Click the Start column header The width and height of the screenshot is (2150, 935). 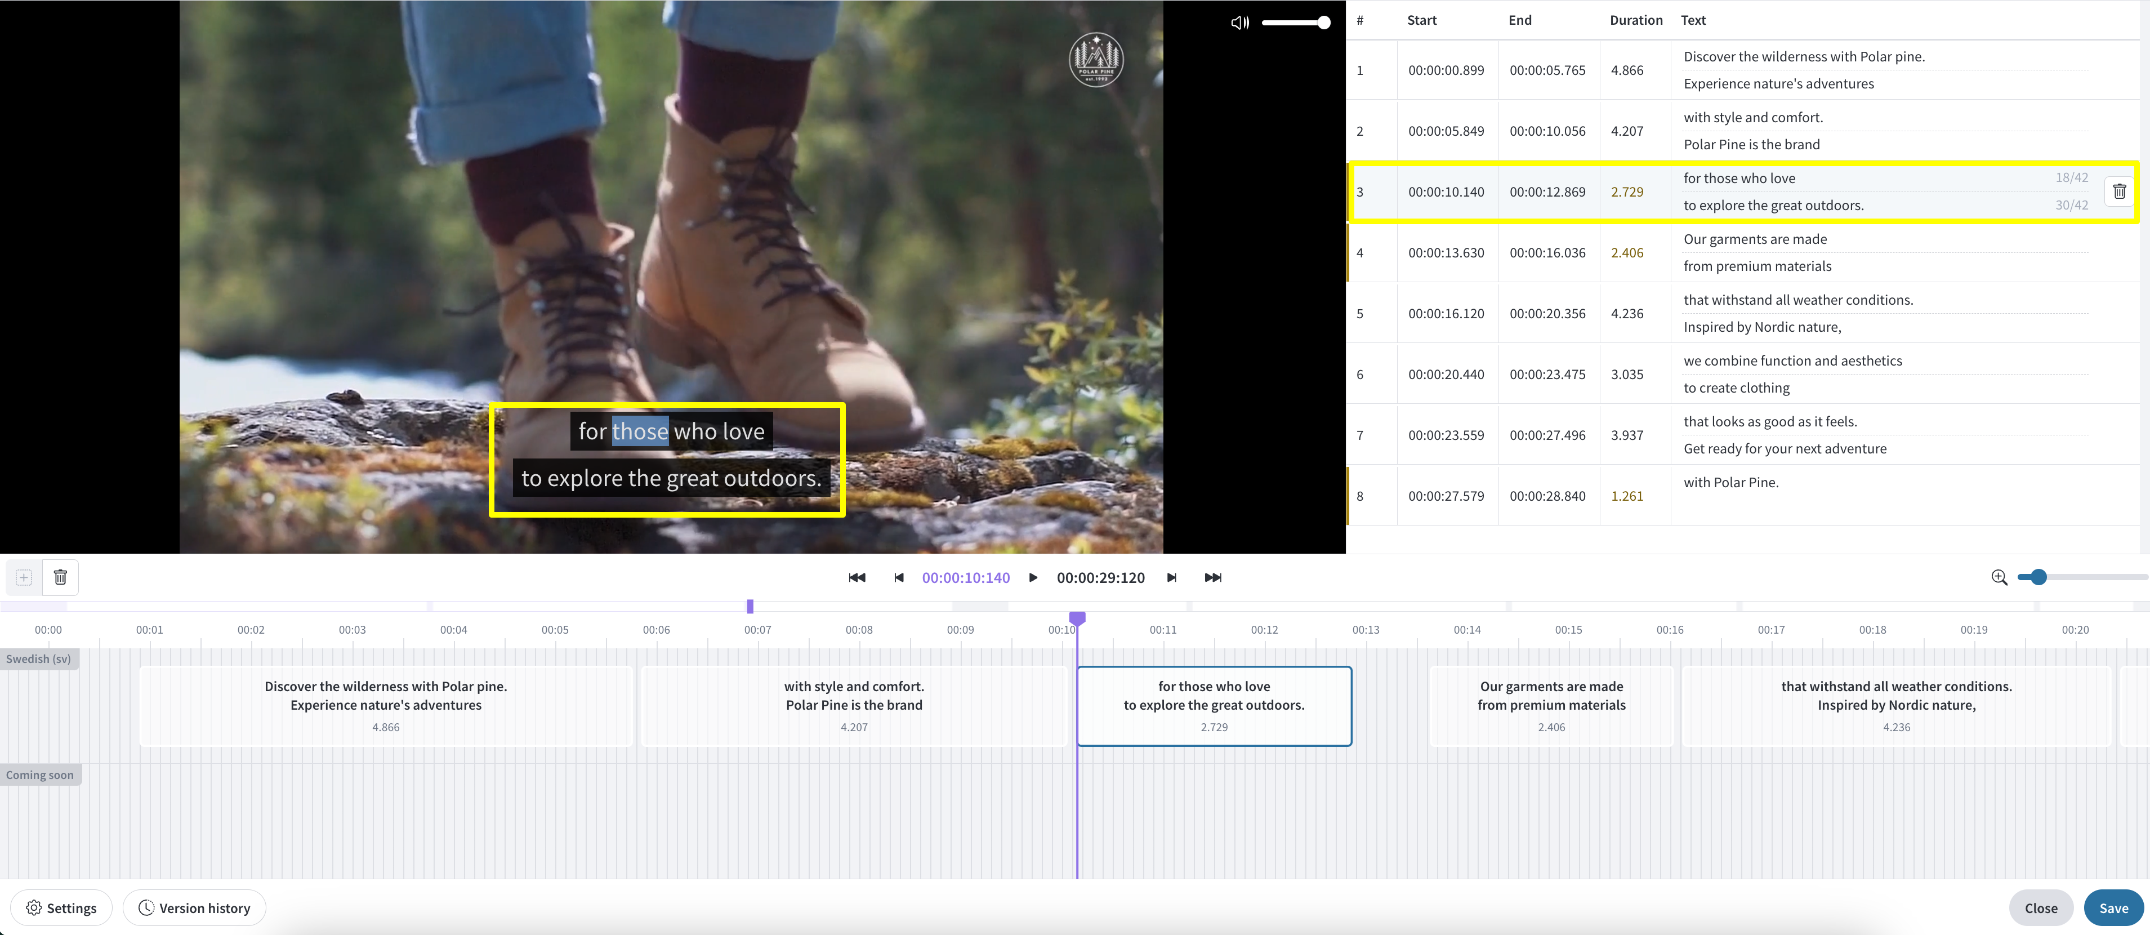coord(1421,20)
